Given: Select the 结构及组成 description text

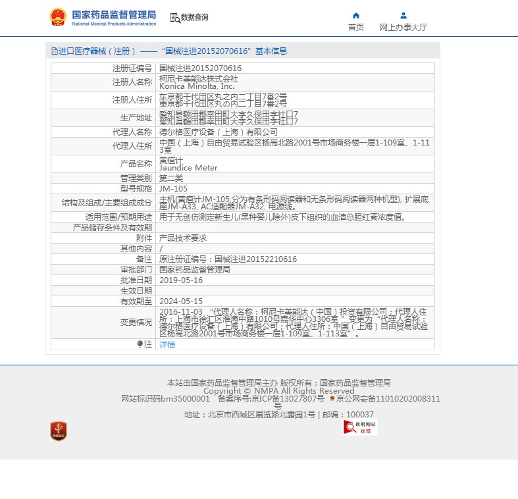Looking at the screenshot, I should [294, 203].
